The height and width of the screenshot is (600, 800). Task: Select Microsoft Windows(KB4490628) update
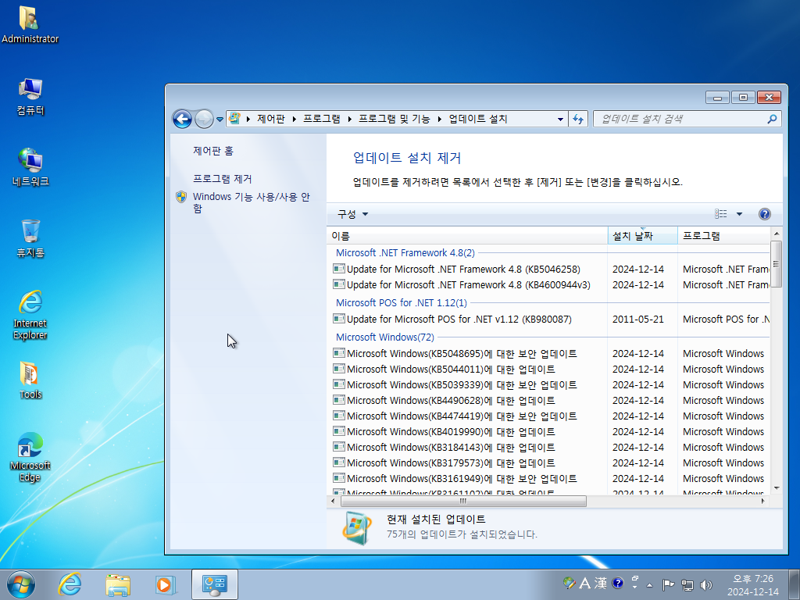click(451, 401)
